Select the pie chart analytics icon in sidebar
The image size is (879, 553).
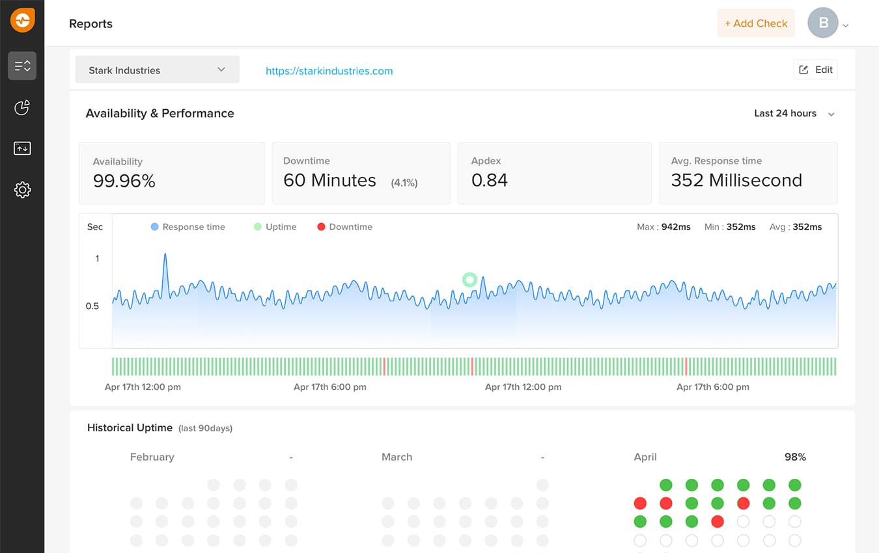(x=22, y=108)
